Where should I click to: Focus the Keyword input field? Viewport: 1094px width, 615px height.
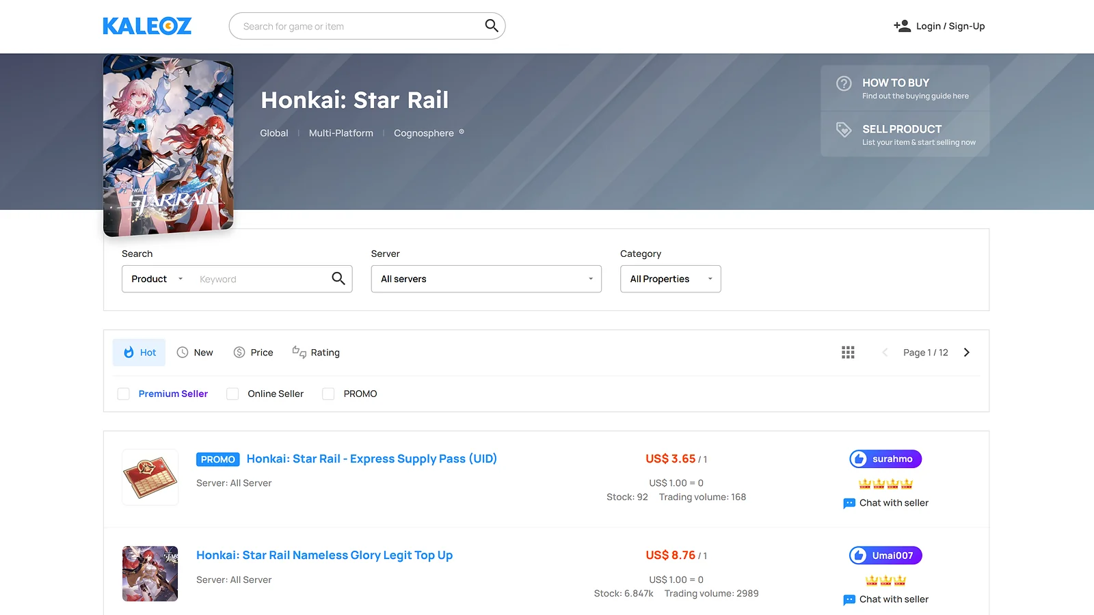pyautogui.click(x=261, y=279)
